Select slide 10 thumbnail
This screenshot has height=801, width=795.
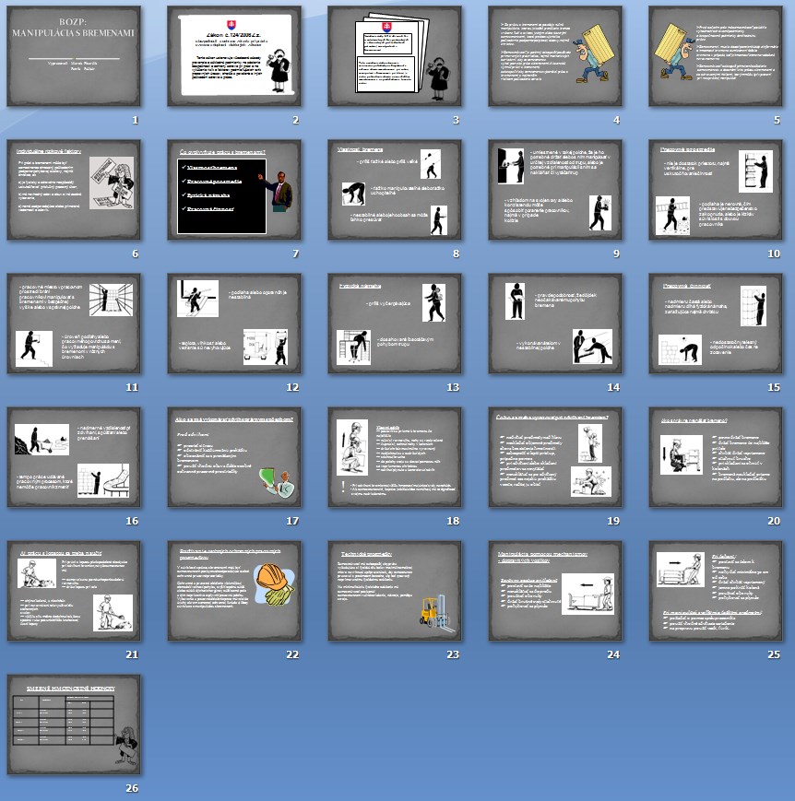point(716,191)
